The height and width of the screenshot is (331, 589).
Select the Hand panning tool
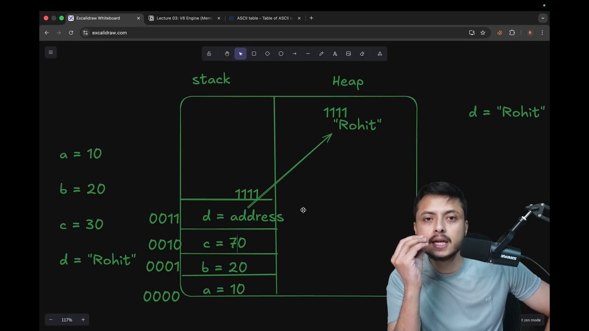coord(227,54)
